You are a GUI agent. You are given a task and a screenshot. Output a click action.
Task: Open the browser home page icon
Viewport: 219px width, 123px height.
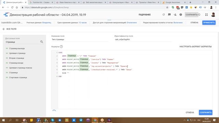[17, 8]
